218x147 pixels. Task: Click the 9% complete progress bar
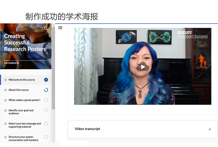(x=26, y=61)
